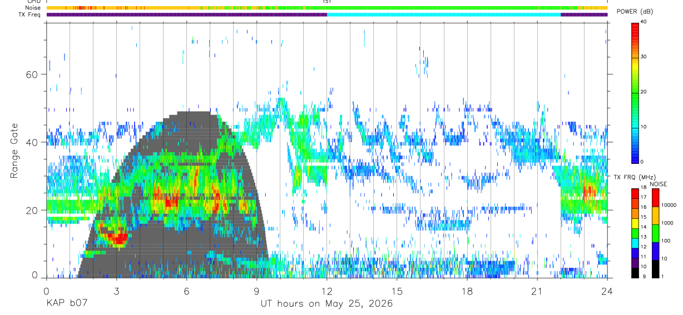Screen dimensions: 683x315
Task: Click the 18 label on TX FRQ legend
Action: click(x=644, y=188)
